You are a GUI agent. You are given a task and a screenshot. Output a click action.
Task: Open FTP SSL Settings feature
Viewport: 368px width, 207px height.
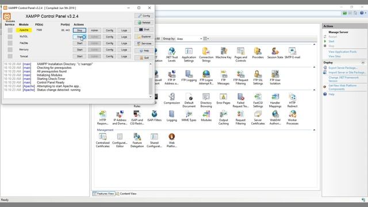[x=258, y=78]
